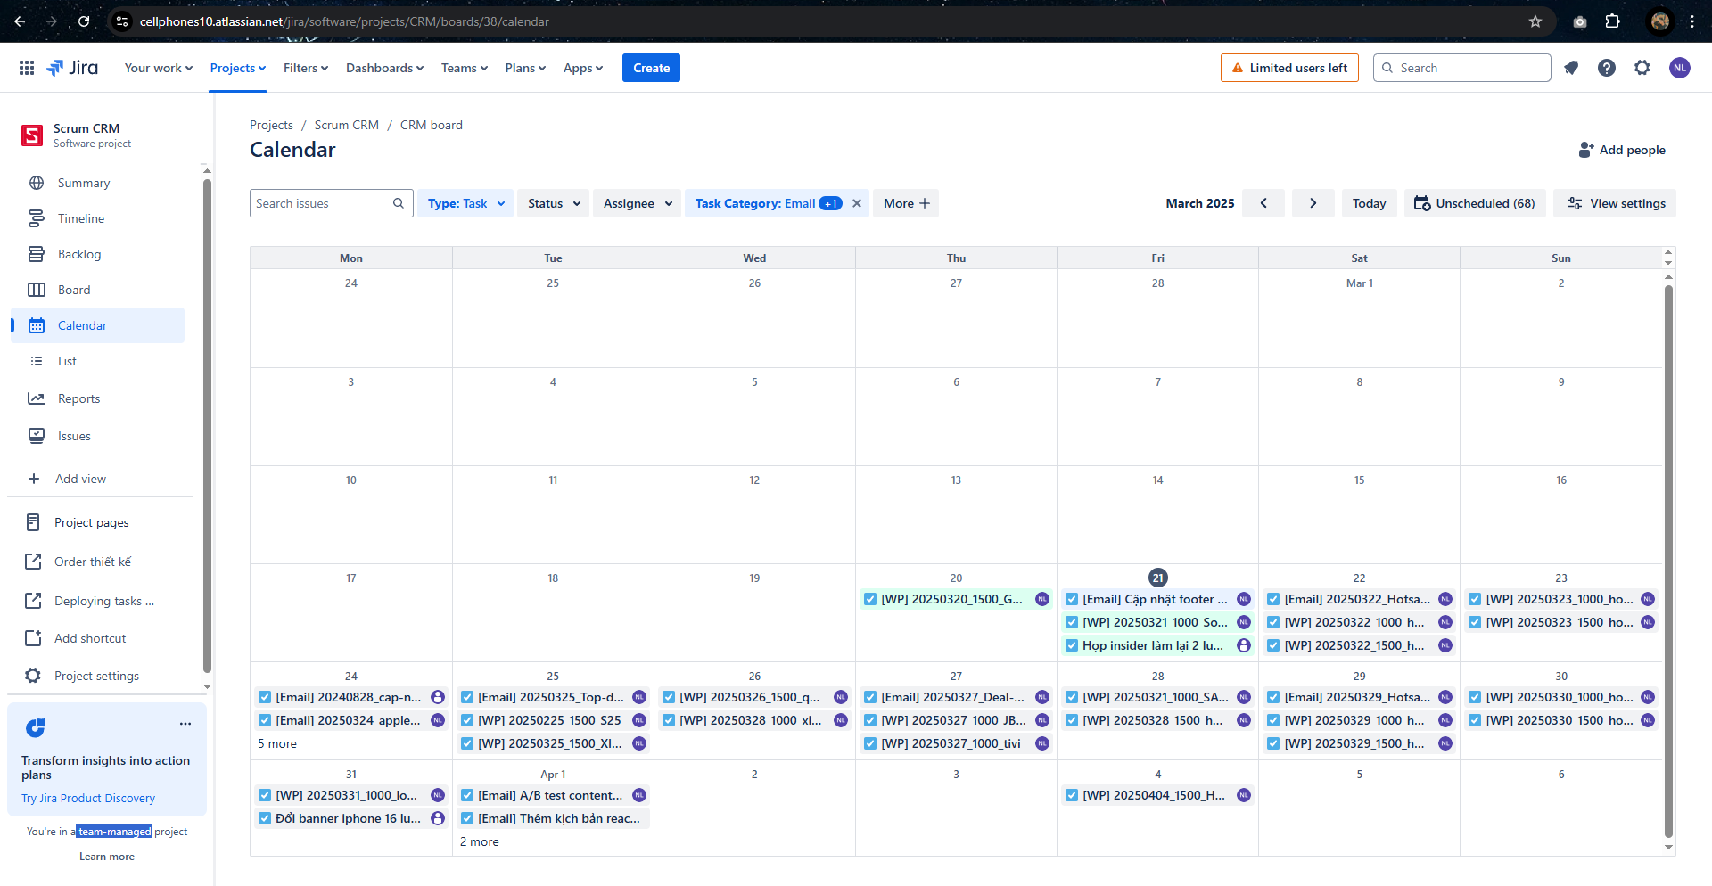Open the Jira app switcher grid
The image size is (1712, 886).
[x=27, y=68]
